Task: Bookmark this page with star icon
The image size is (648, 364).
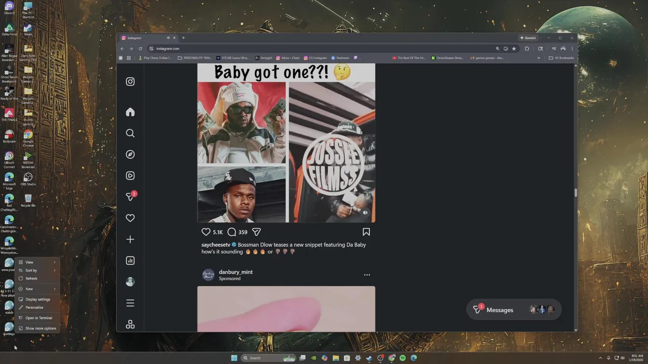Action: coord(514,49)
